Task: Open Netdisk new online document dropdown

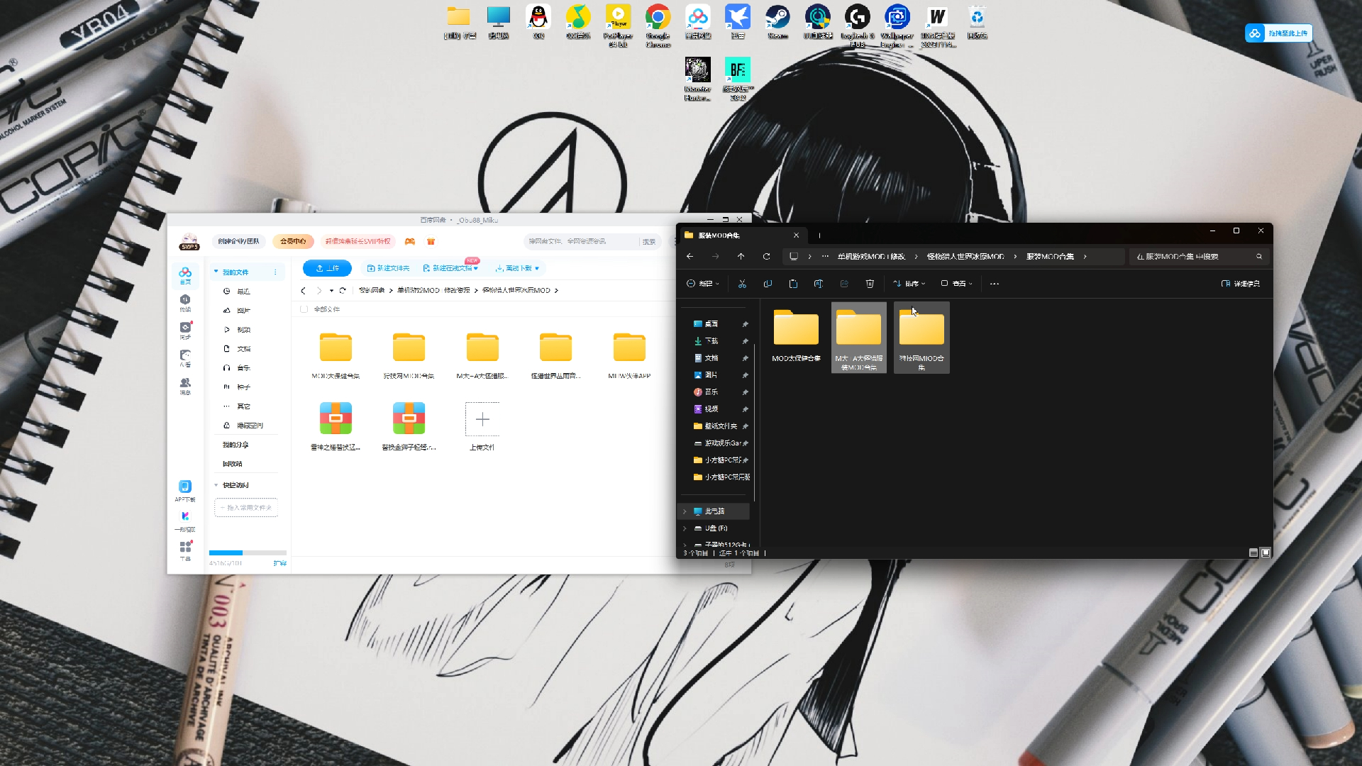Action: (450, 268)
